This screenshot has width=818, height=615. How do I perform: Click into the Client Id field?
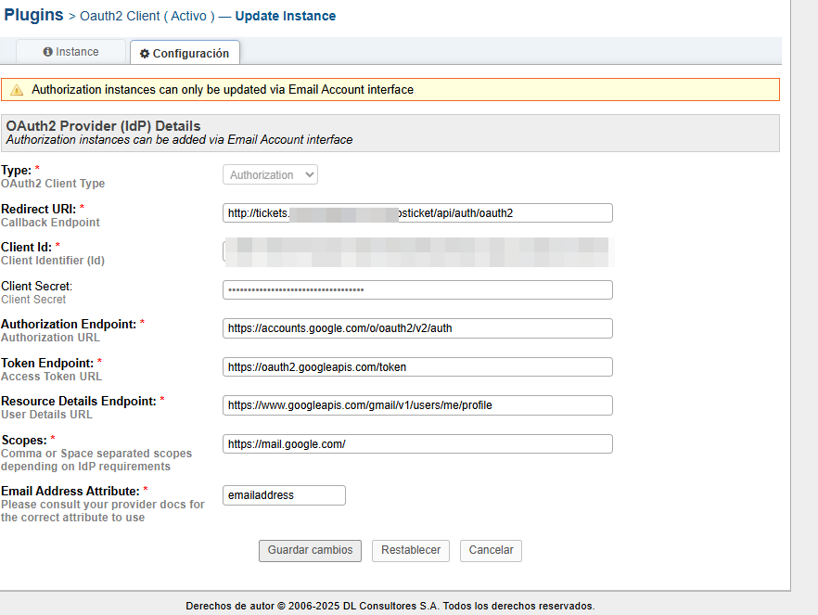[417, 251]
